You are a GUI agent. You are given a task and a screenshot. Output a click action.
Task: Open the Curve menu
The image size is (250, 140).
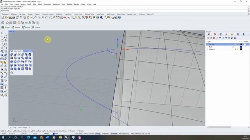16,4
